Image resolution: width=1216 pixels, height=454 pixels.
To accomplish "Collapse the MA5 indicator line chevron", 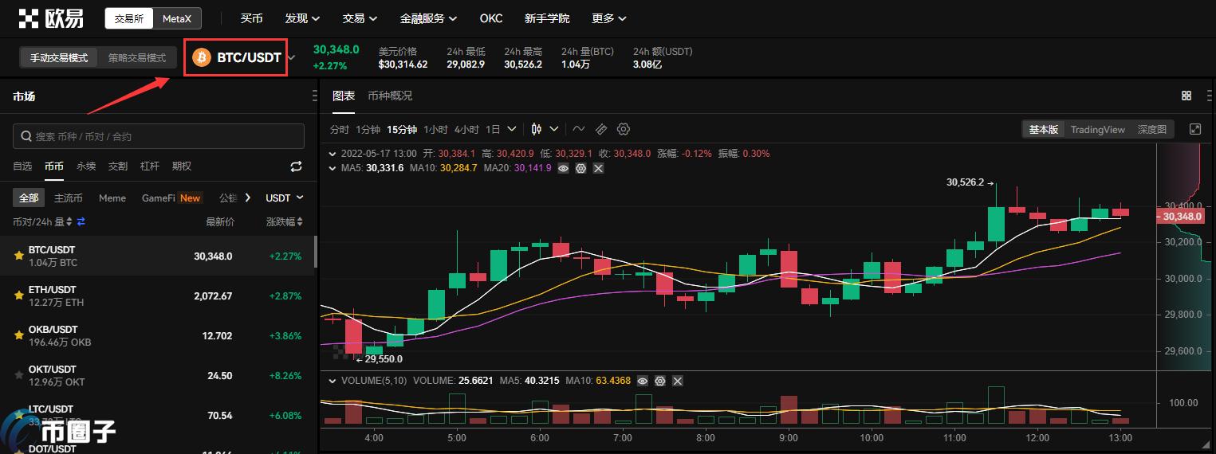I will coord(333,168).
